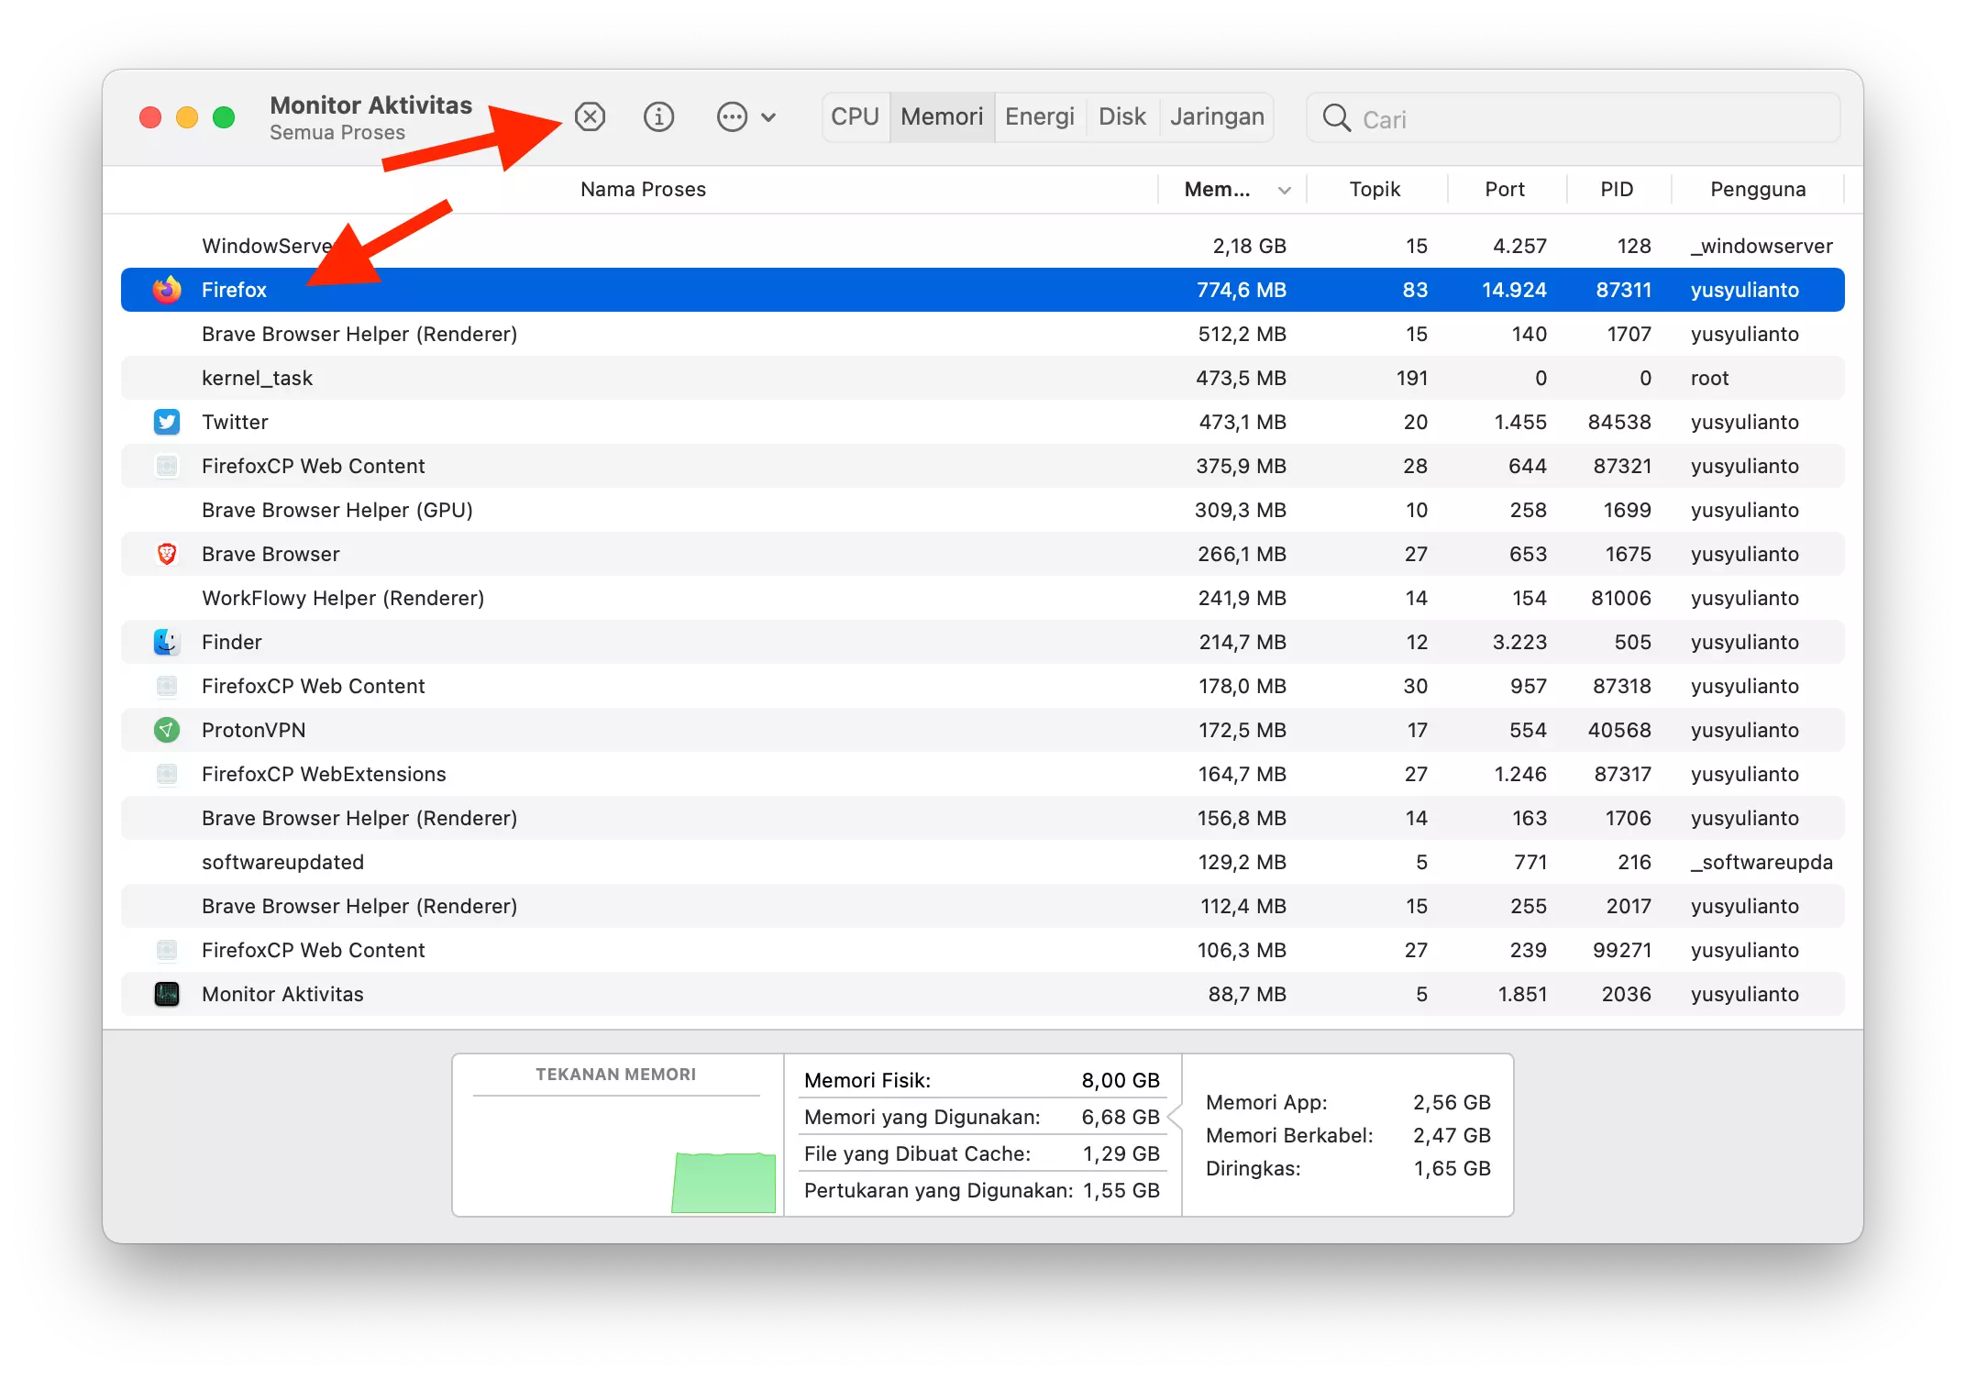The width and height of the screenshot is (1966, 1379).
Task: Sort by the Pengguna column header
Action: tap(1758, 189)
